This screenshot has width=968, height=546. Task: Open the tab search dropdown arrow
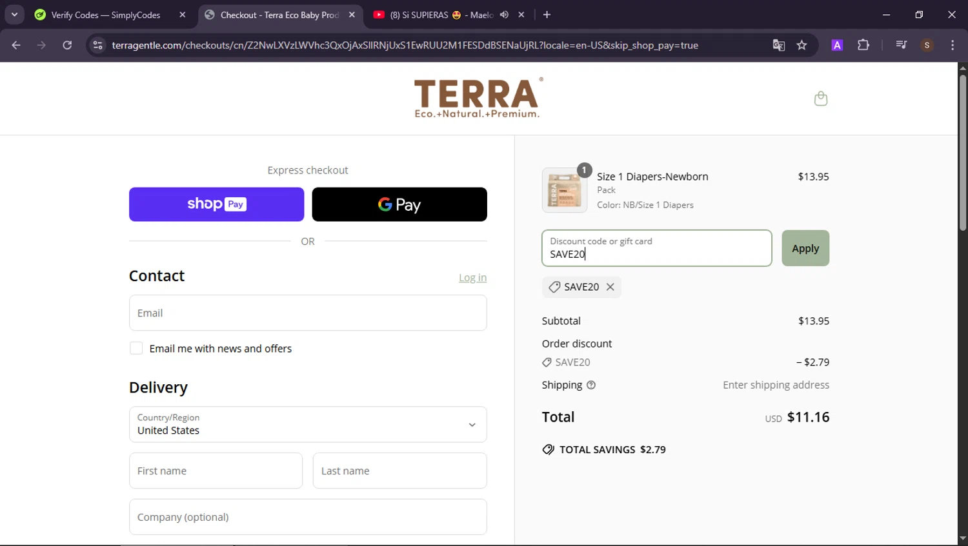click(x=14, y=14)
